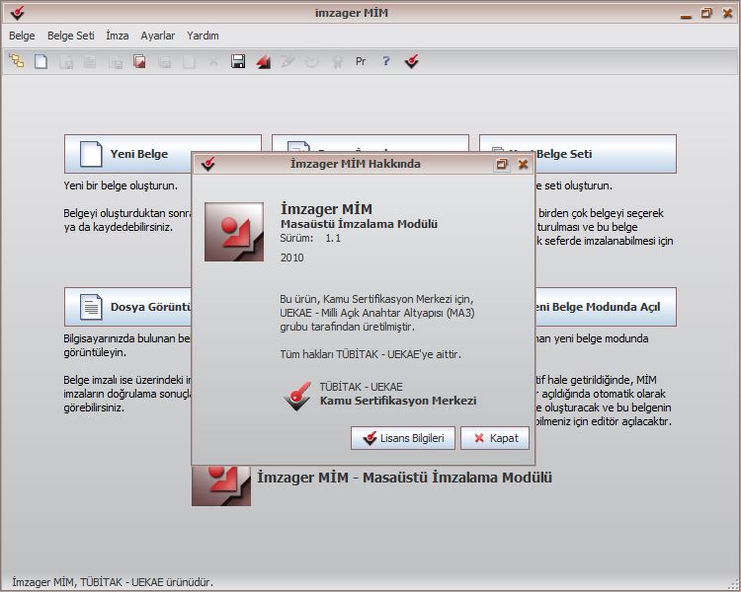This screenshot has height=592, width=741.
Task: Click 'İmzager MİM - Masaüstü İmzalama Modülü' footer title
Action: coord(404,478)
